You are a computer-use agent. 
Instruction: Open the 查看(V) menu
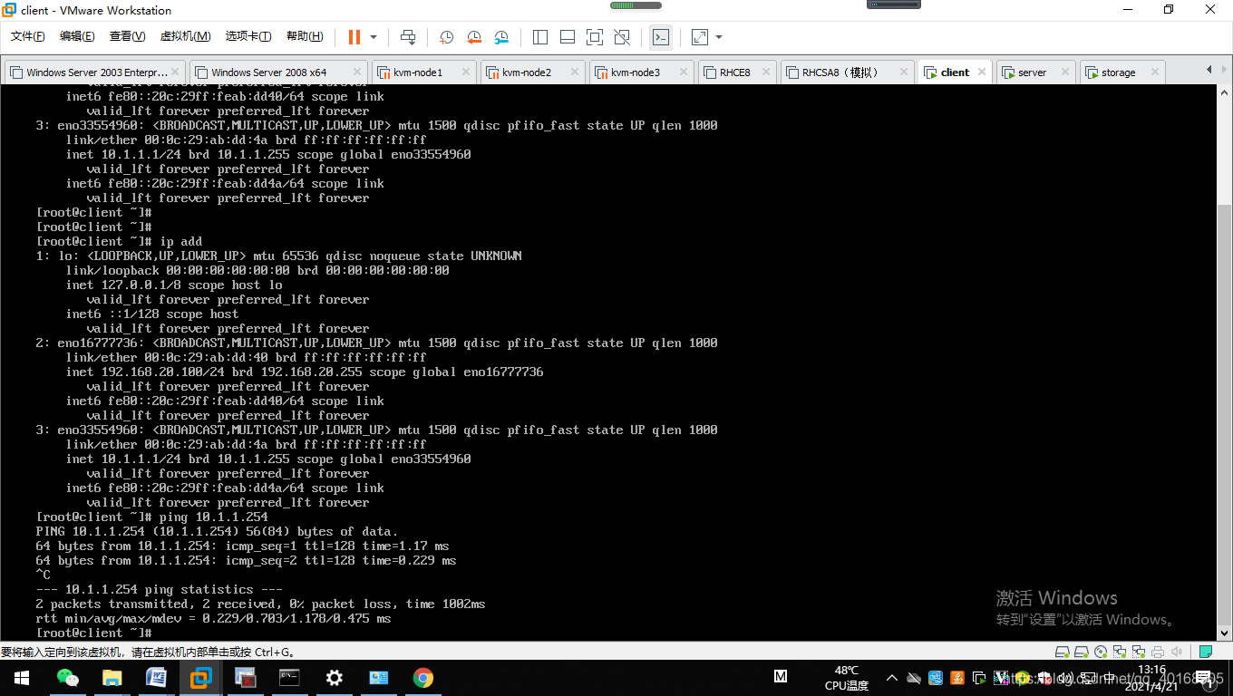coord(127,36)
